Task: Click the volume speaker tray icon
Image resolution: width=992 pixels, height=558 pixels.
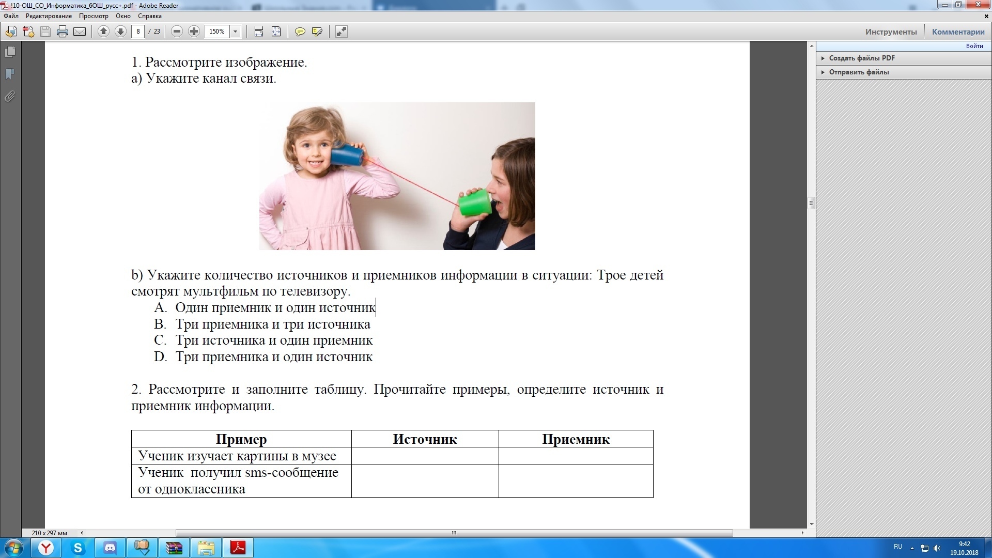Action: (937, 548)
